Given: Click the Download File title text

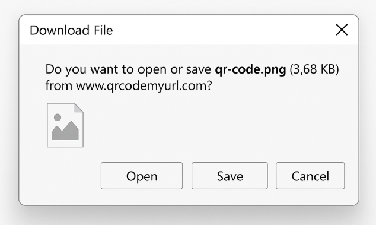Looking at the screenshot, I should coord(71,30).
